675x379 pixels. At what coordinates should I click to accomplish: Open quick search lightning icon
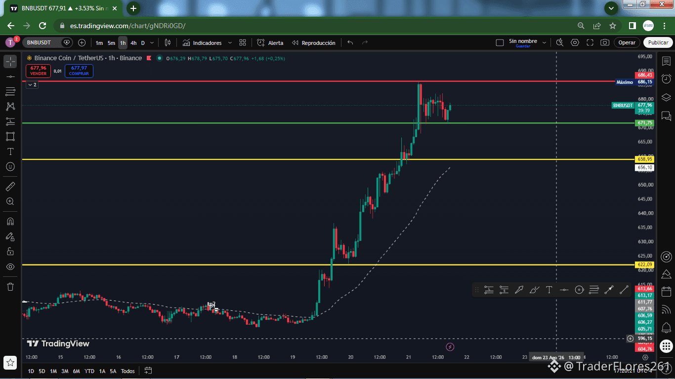click(559, 43)
